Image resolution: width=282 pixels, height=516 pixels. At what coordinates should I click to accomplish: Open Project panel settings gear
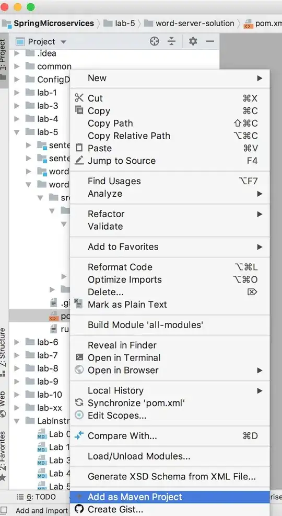[x=193, y=41]
